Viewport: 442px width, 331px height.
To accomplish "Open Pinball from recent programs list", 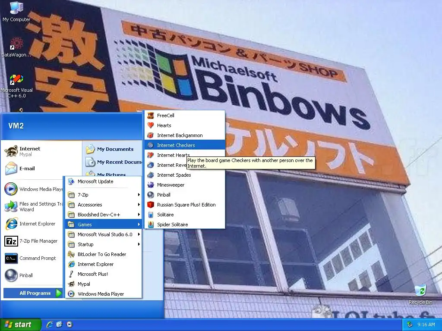I will [33, 275].
